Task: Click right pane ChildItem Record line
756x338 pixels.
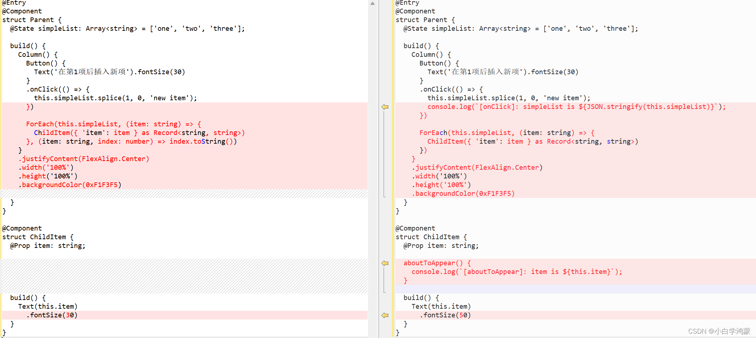Action: pos(533,141)
